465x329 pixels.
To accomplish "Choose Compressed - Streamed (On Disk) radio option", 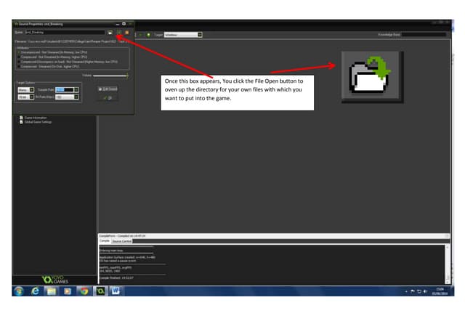I will (20, 66).
